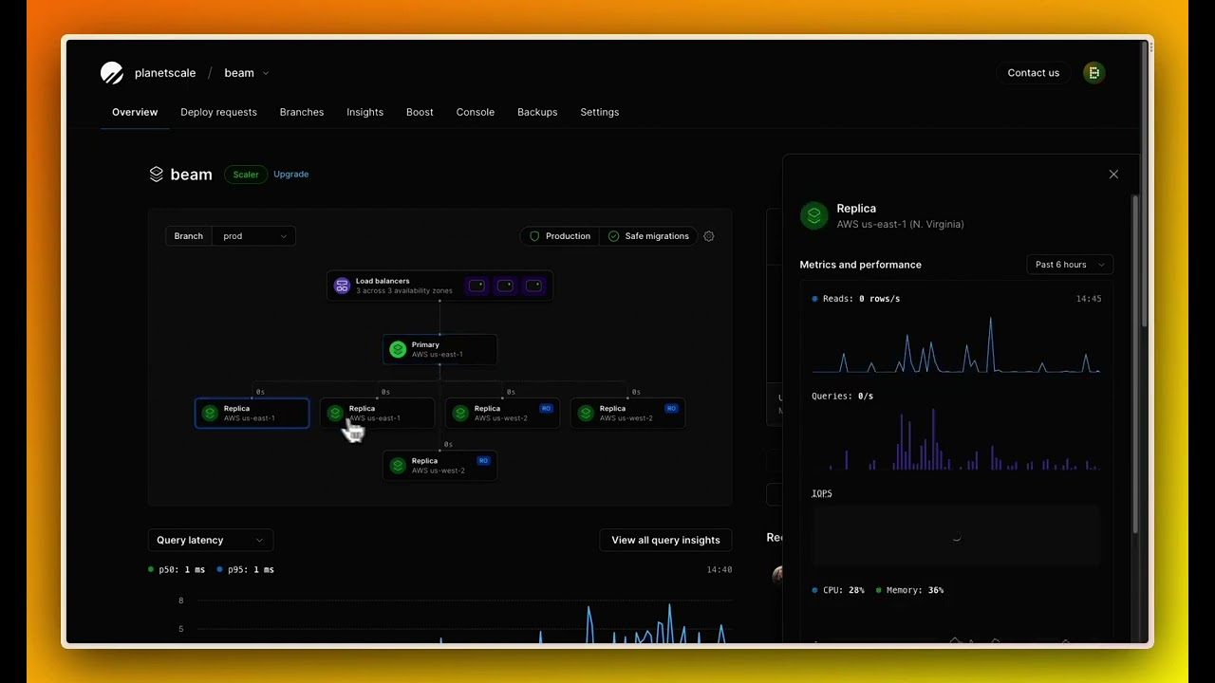Click the shield icon in the Production badge
This screenshot has width=1215, height=683.
[x=534, y=236]
